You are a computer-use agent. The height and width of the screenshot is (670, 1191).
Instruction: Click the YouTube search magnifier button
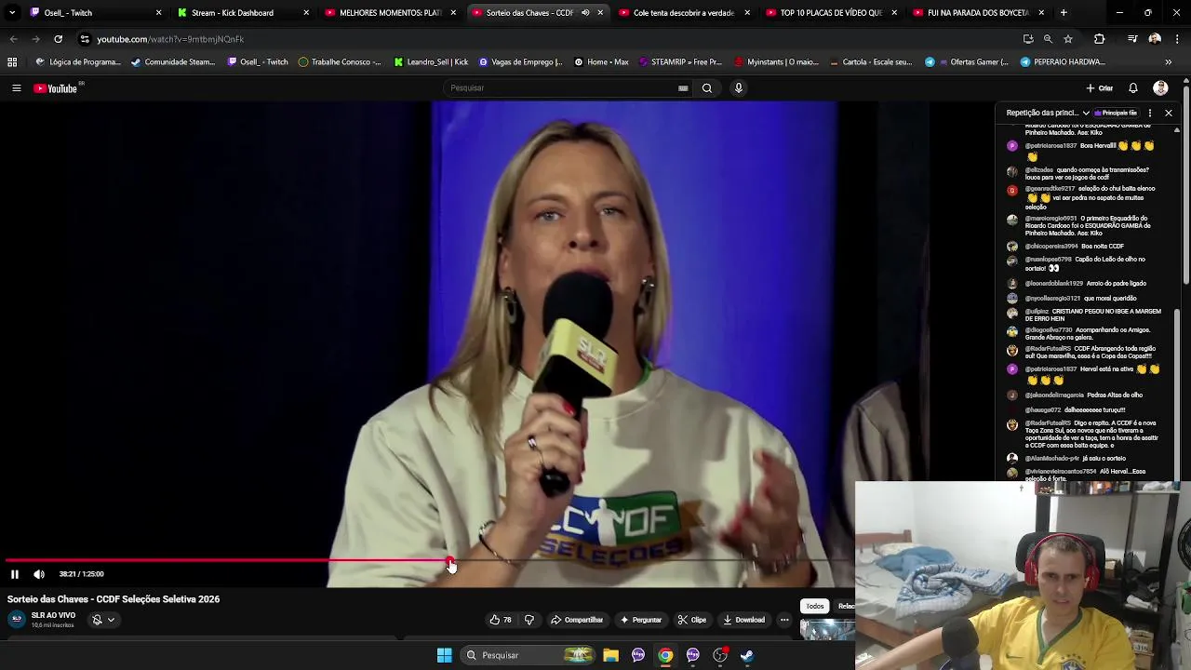click(x=707, y=88)
